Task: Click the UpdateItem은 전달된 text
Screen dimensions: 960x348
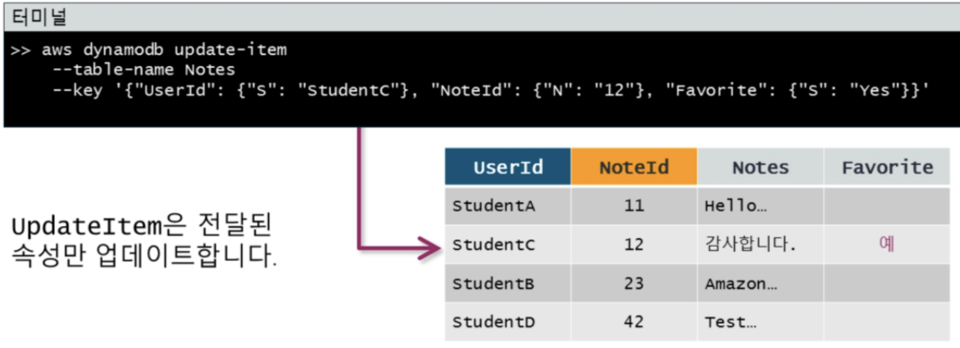Action: point(142,226)
